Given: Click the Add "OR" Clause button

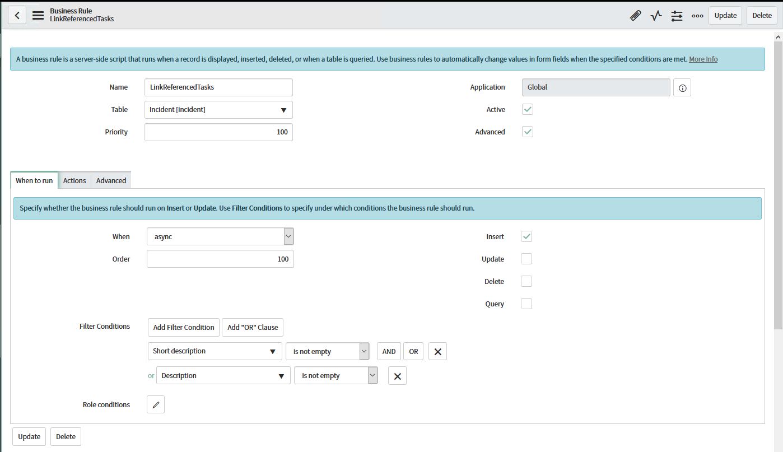Looking at the screenshot, I should pos(252,327).
